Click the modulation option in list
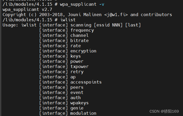183x116 pixels. [x=83, y=113]
